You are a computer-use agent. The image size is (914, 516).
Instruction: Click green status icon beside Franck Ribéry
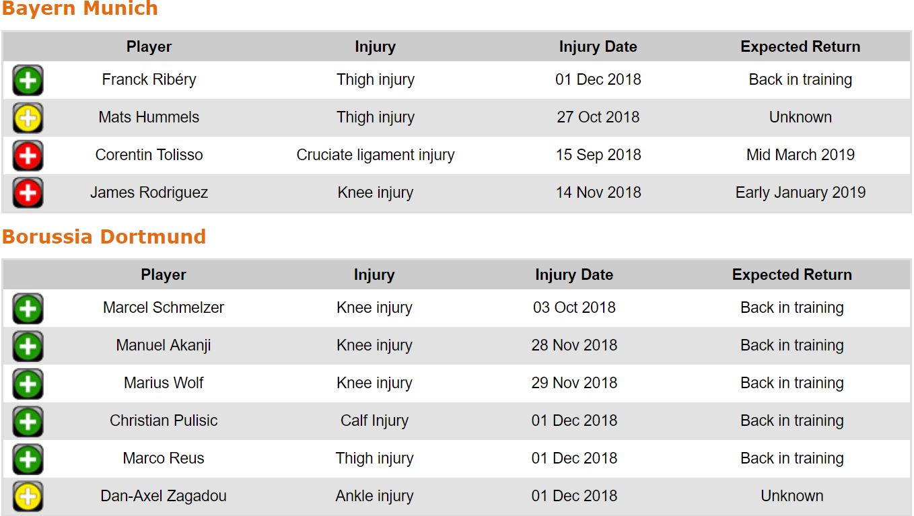(28, 80)
